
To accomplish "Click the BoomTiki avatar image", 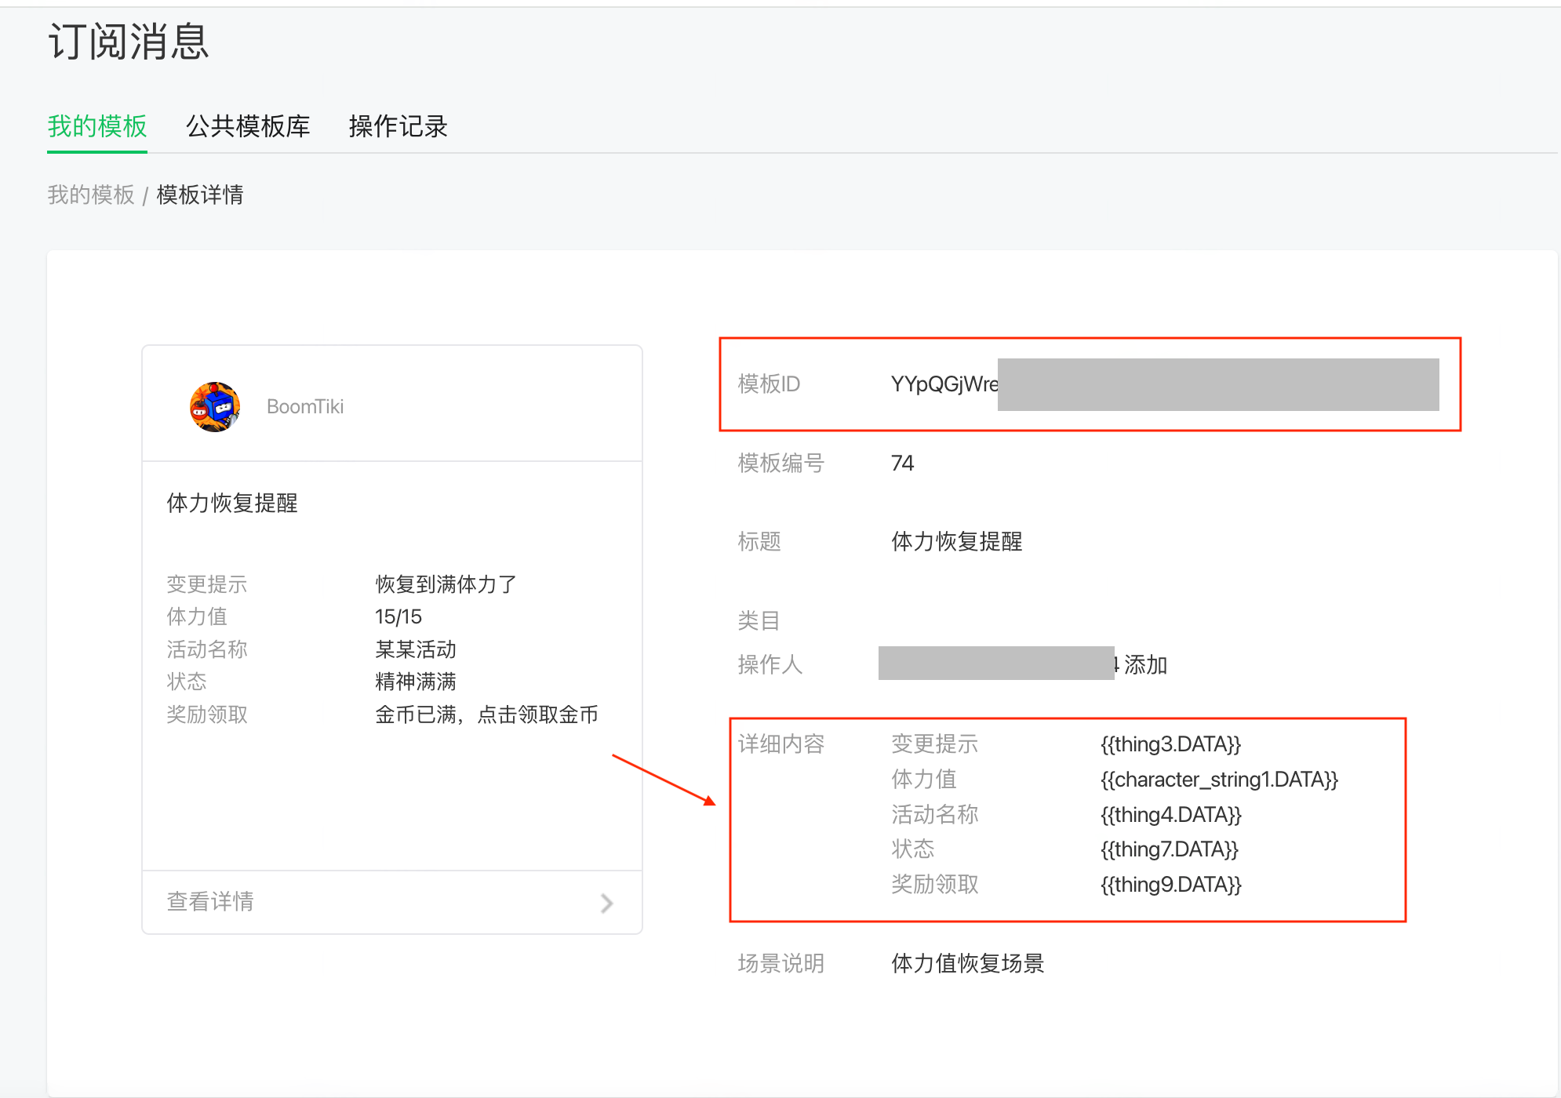I will pos(214,406).
